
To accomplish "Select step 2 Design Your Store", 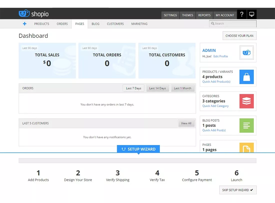I will tap(78, 176).
